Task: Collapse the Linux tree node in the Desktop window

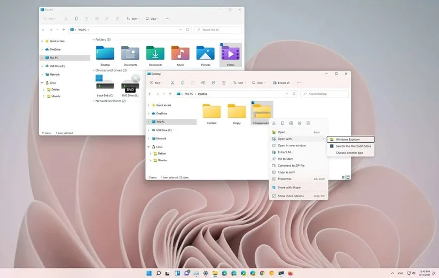Action: point(148,146)
